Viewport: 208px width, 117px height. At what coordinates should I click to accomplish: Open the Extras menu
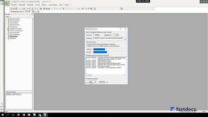pyautogui.click(x=61, y=5)
